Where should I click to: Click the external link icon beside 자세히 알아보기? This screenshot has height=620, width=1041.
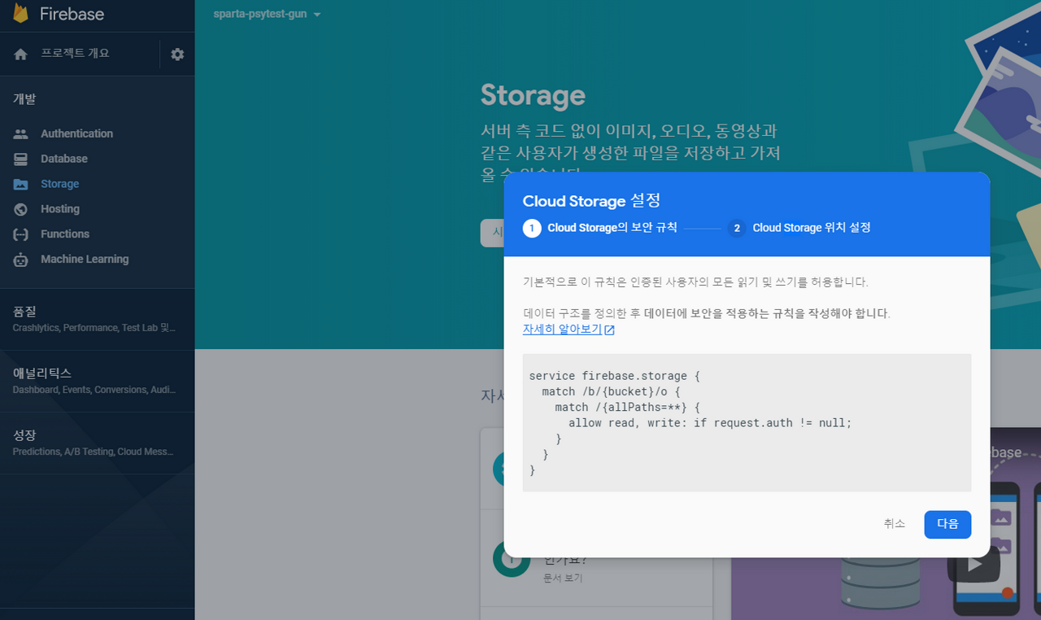pyautogui.click(x=609, y=330)
